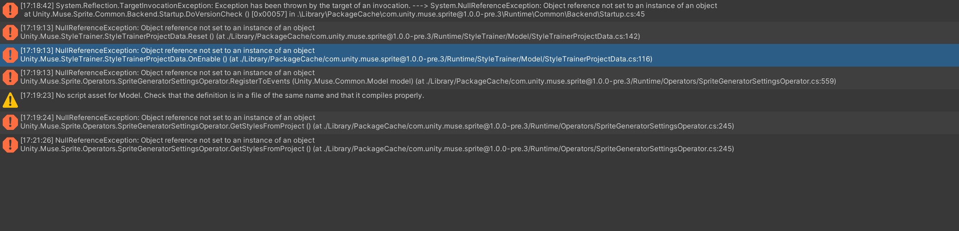Click the empty console area below the last entry

(x=472, y=194)
